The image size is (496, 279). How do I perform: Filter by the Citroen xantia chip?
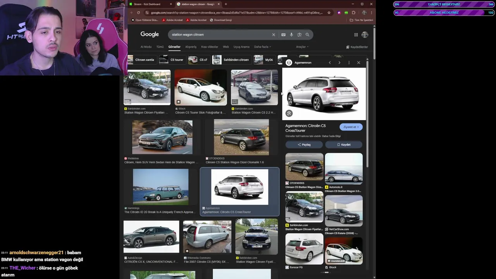click(x=141, y=60)
